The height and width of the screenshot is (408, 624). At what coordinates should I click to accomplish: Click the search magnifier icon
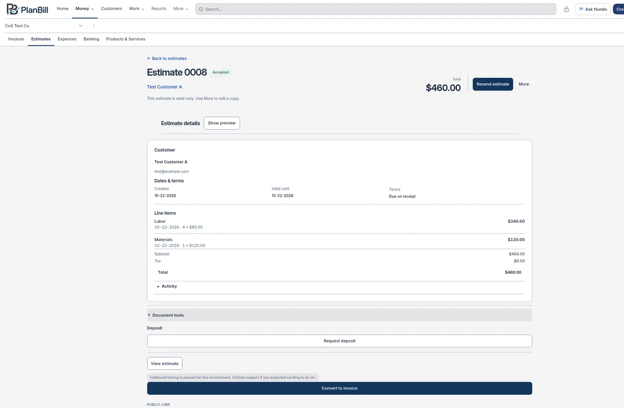point(201,9)
